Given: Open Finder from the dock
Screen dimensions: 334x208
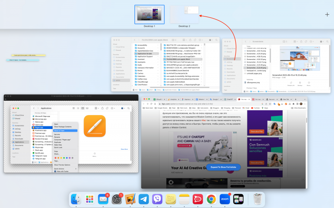Looking at the screenshot, I should tap(77, 199).
